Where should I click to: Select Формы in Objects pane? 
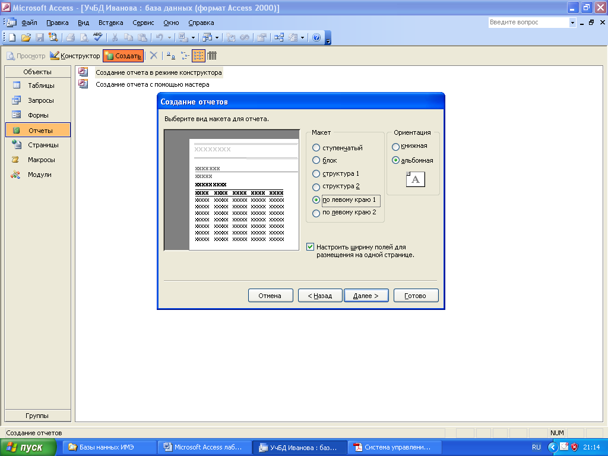[x=38, y=115]
